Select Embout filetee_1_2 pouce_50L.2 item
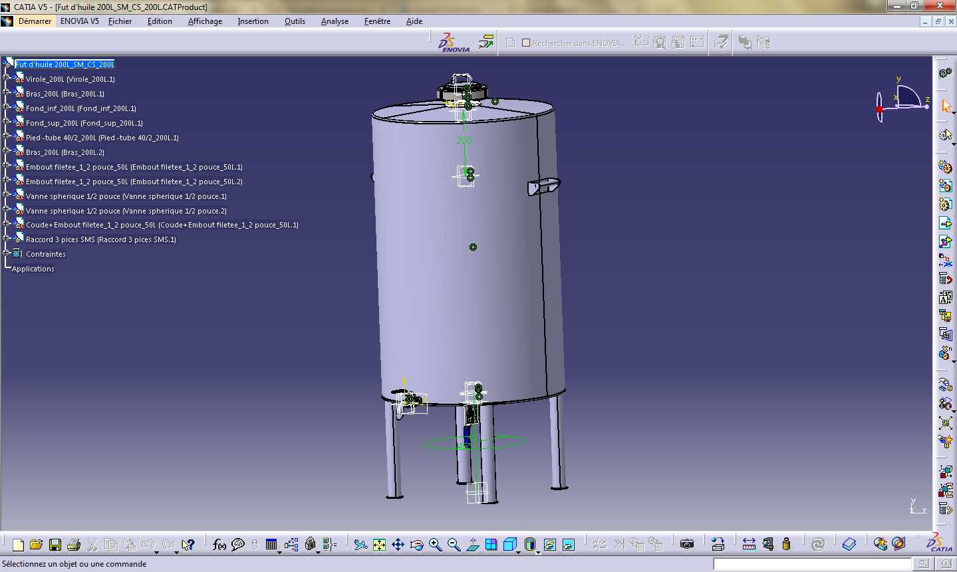The image size is (957, 572). point(134,182)
